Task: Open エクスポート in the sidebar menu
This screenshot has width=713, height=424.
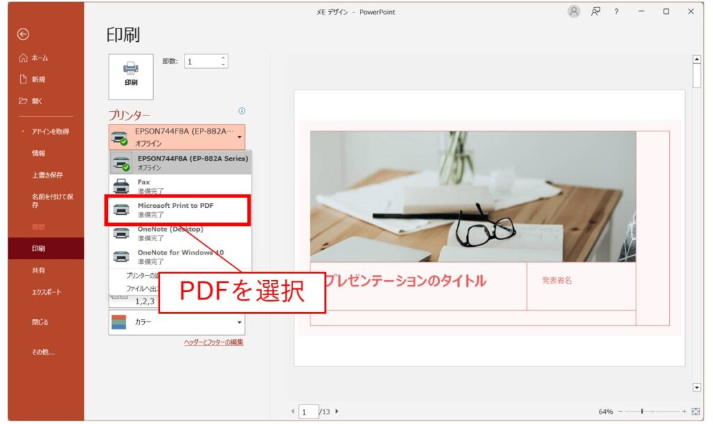Action: [46, 293]
